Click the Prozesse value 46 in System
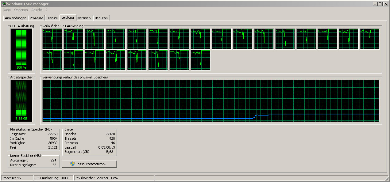 click(113, 143)
